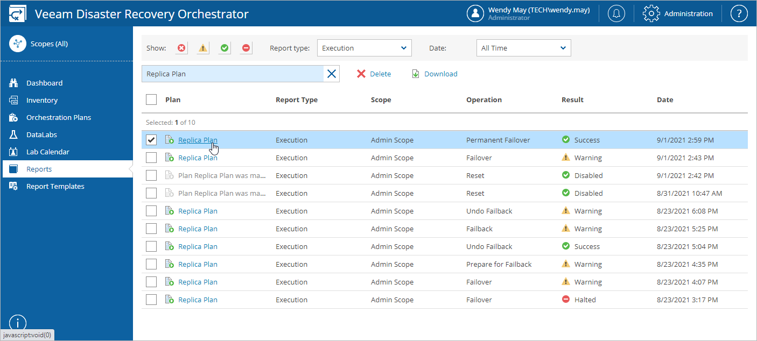Tick the checkbox for the 8/31/2021 10:47 AM row
The width and height of the screenshot is (757, 341).
tap(151, 193)
